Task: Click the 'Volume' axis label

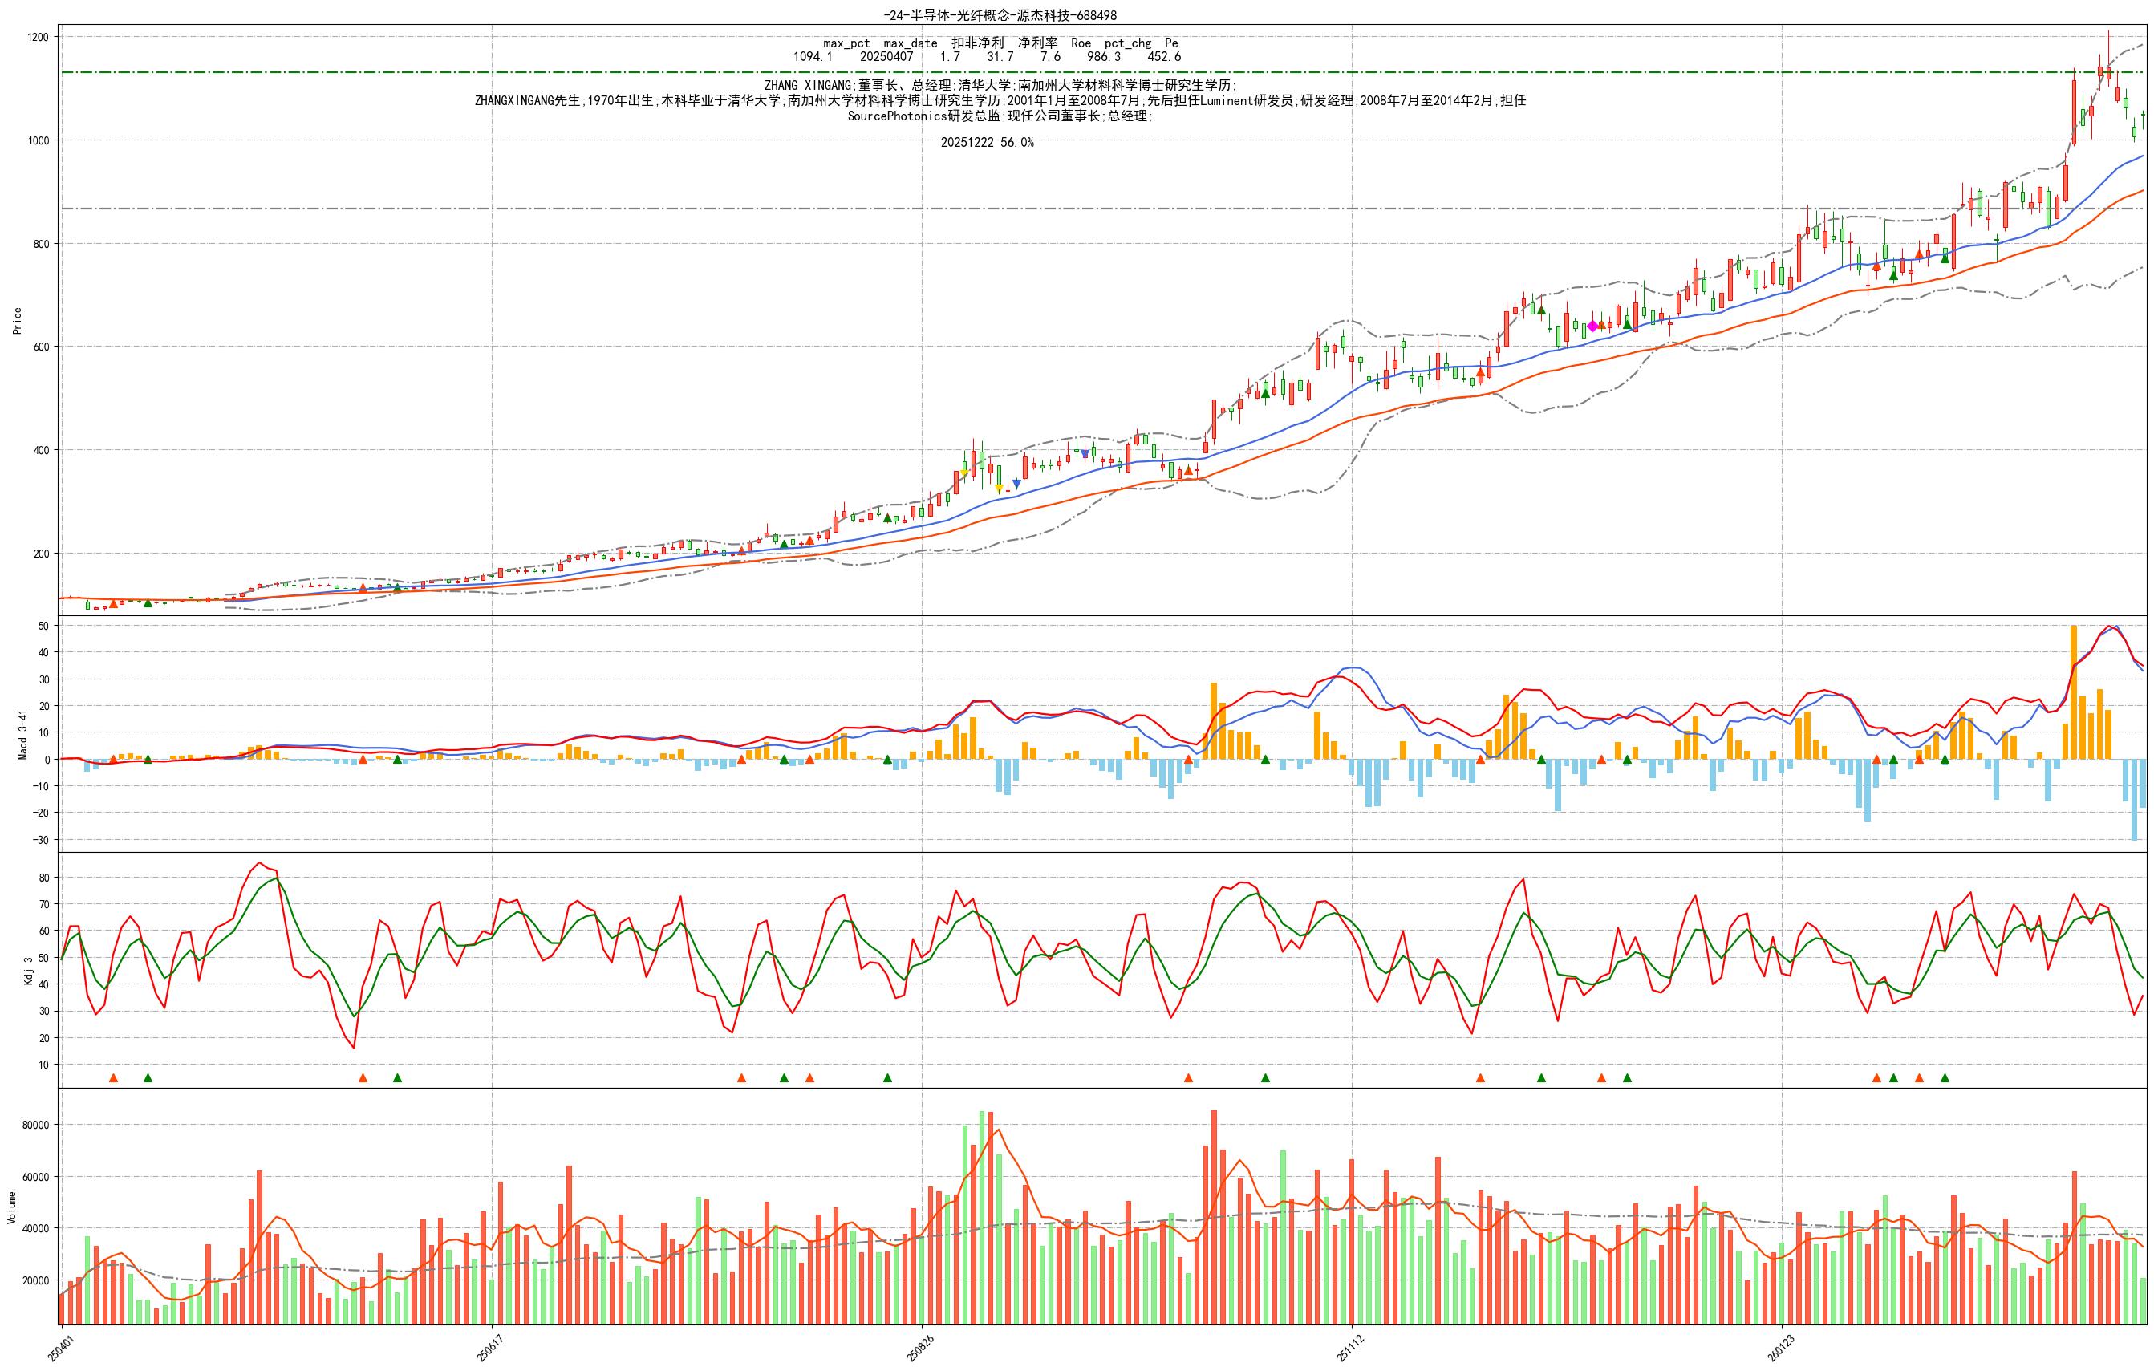Action: click(x=11, y=1207)
